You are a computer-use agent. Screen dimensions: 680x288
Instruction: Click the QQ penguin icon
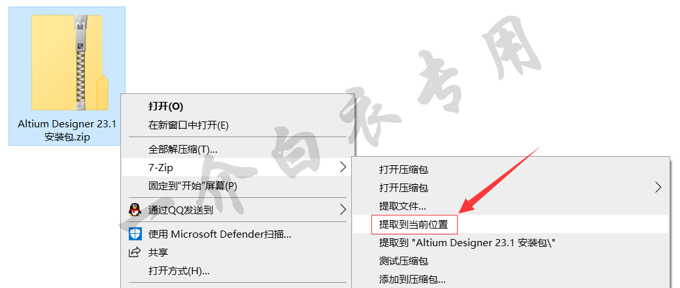[x=135, y=210]
